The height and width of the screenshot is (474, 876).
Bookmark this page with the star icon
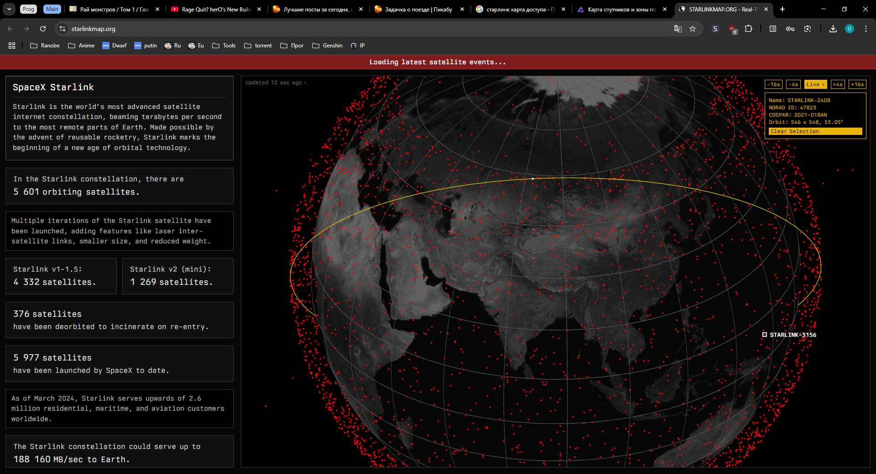[693, 29]
